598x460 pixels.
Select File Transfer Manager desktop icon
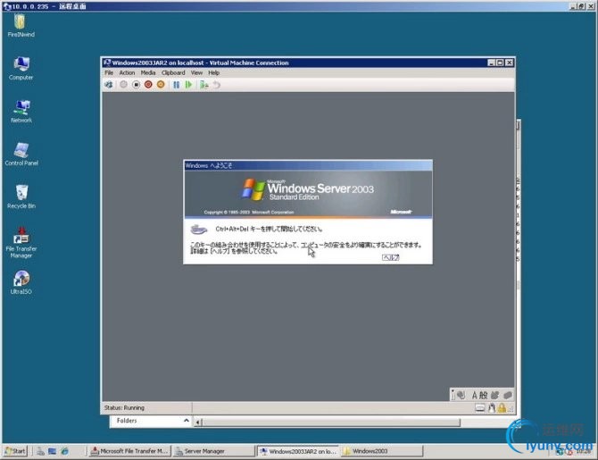coord(21,243)
